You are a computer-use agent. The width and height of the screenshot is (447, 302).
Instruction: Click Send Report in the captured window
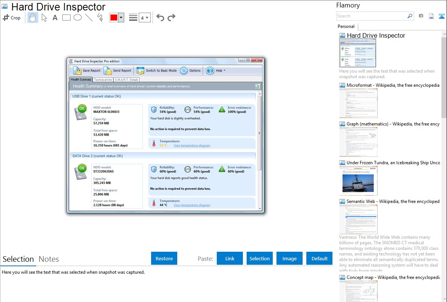[118, 71]
